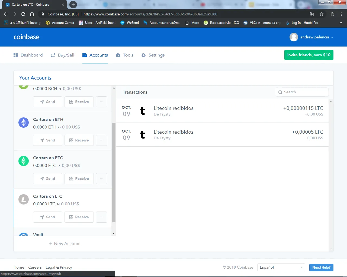Click the Need Help? button
Image resolution: width=347 pixels, height=277 pixels.
[322, 267]
